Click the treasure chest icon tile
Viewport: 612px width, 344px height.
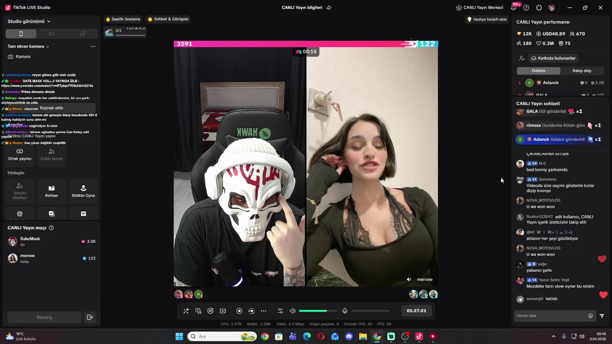83,214
